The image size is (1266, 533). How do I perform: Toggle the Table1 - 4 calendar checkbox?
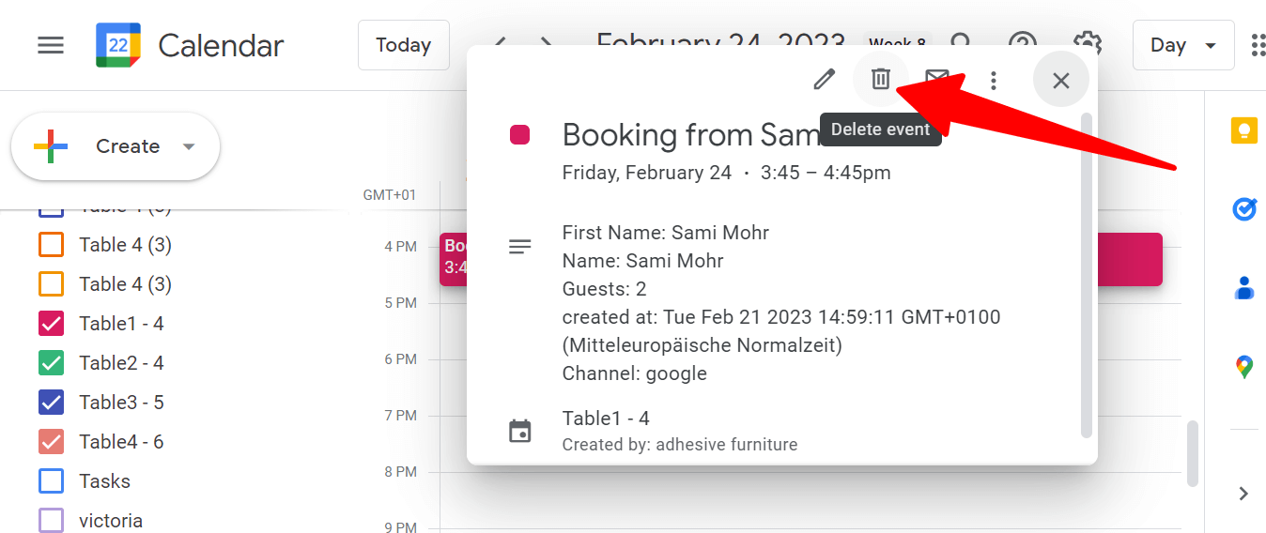[51, 324]
